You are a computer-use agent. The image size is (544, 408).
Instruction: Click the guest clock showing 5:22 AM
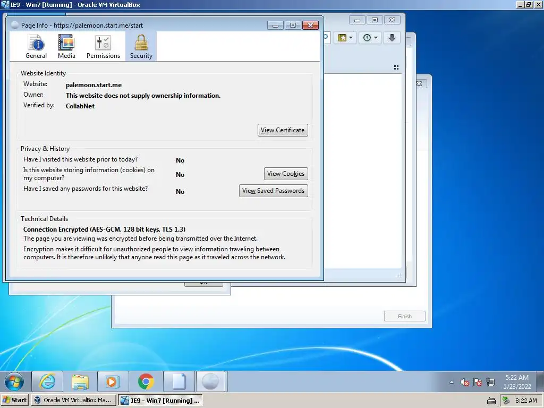tap(517, 381)
